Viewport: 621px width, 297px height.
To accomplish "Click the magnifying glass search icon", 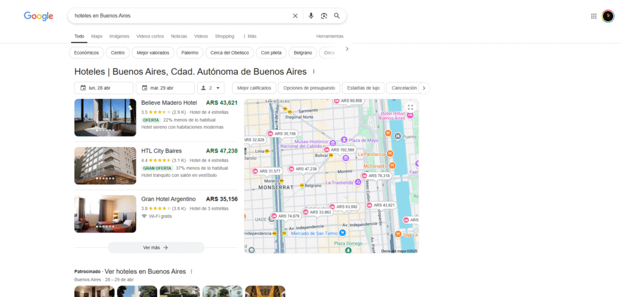I will click(337, 16).
